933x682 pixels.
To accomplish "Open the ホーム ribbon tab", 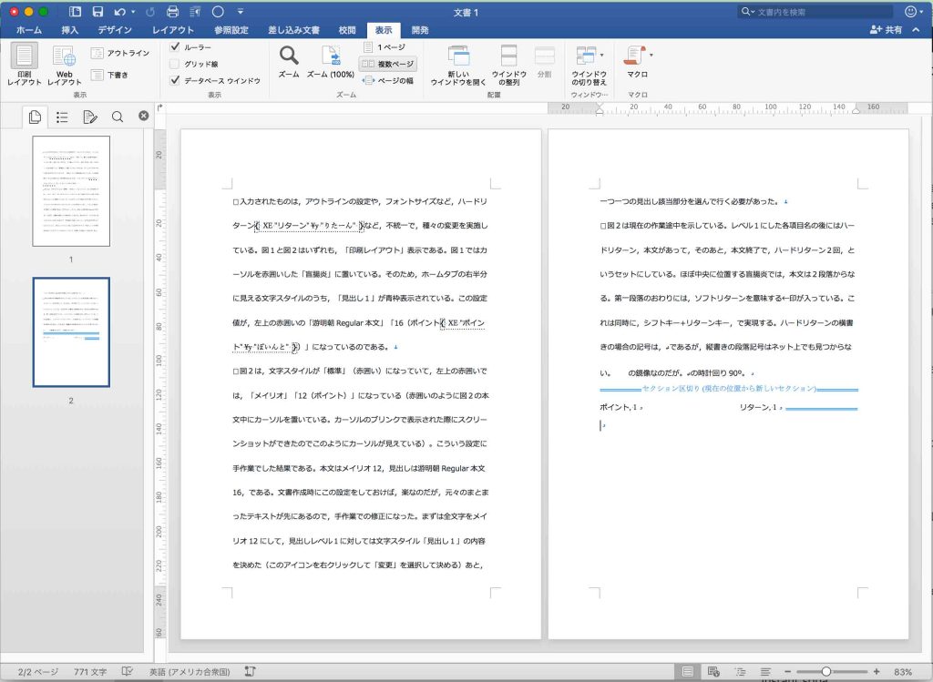I will coord(28,30).
